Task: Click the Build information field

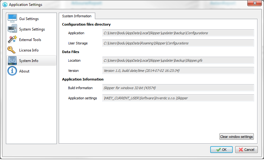Action: pyautogui.click(x=178, y=88)
